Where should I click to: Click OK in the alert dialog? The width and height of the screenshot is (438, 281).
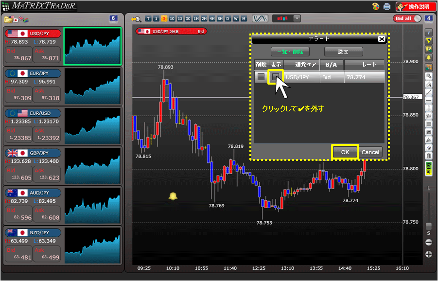tap(345, 152)
